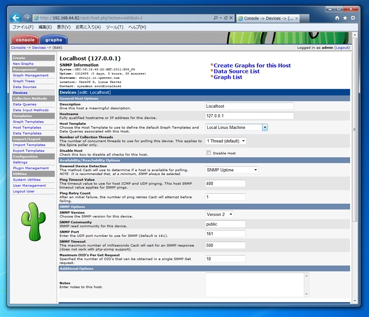Open the browser Home icon
The height and width of the screenshot is (317, 369).
tap(337, 18)
